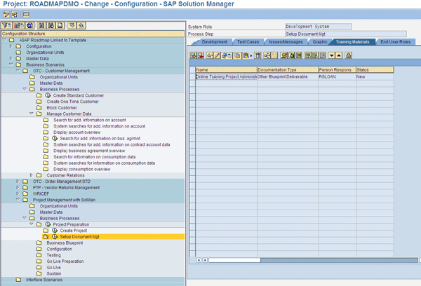Click the System Role field
Image resolution: width=421 pixels, height=286 pixels.
[318, 27]
